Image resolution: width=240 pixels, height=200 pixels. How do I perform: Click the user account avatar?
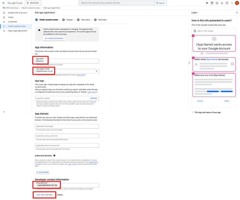[237, 3]
